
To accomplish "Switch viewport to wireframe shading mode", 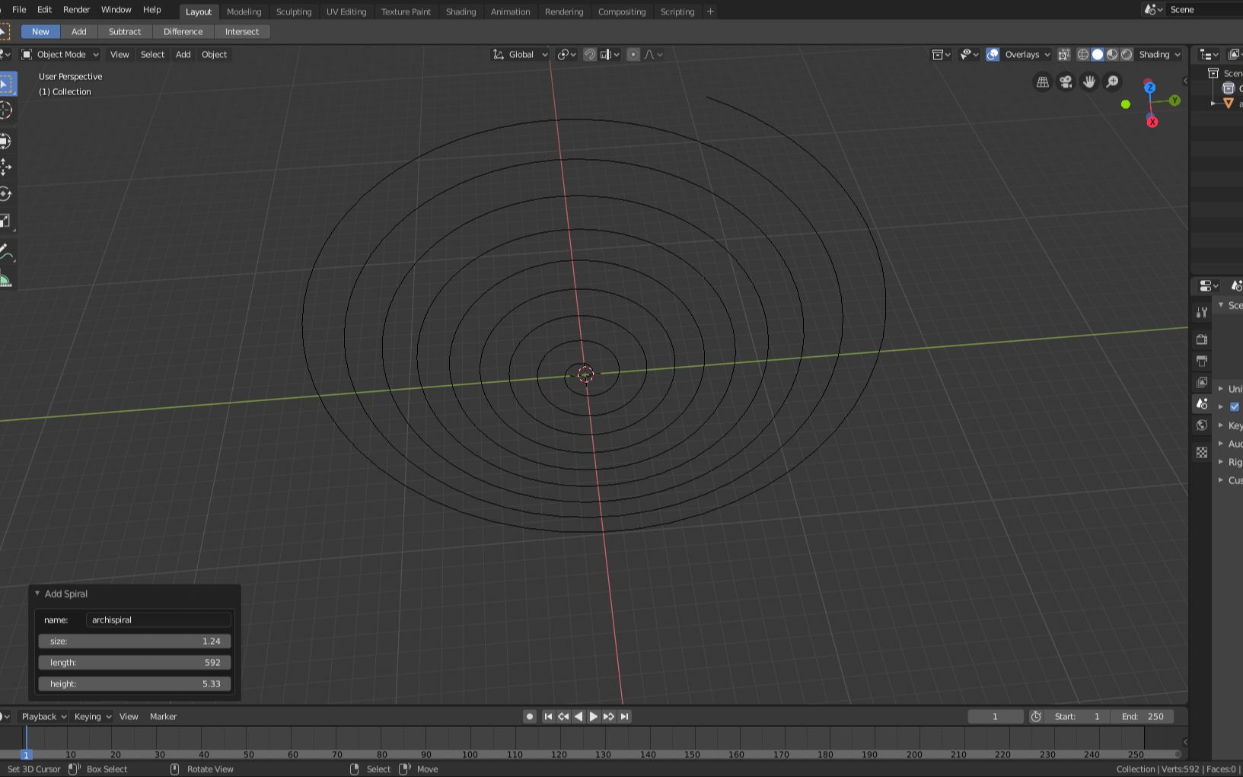I will pos(1082,54).
